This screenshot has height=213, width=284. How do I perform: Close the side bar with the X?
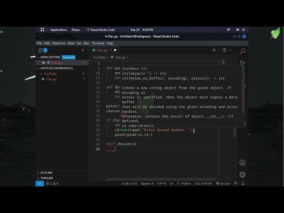pyautogui.click(x=83, y=50)
